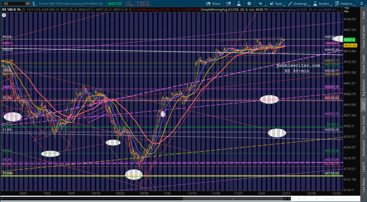Open the Drawings menu

tap(298, 4)
